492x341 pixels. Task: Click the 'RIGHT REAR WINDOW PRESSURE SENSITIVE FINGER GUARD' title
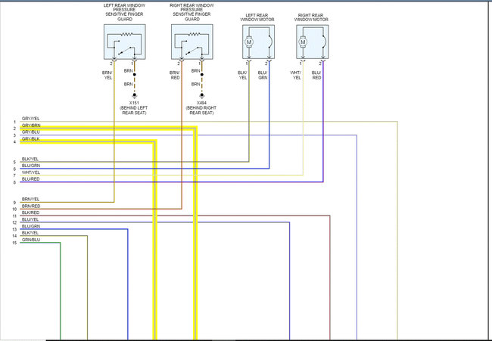point(192,12)
